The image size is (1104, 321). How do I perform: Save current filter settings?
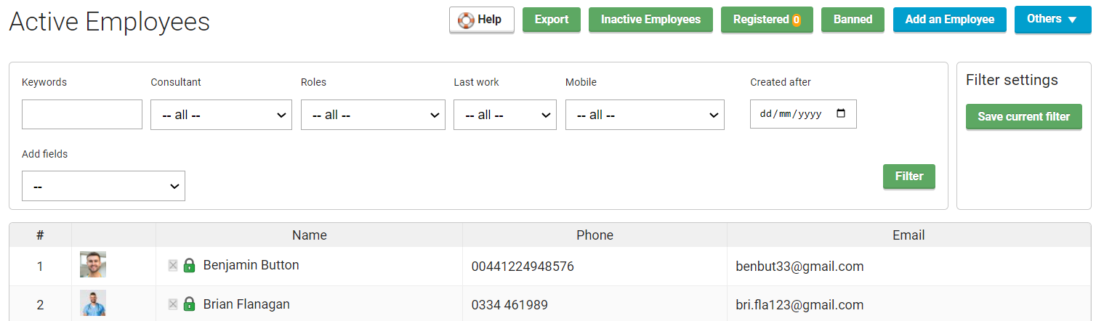tap(1023, 117)
